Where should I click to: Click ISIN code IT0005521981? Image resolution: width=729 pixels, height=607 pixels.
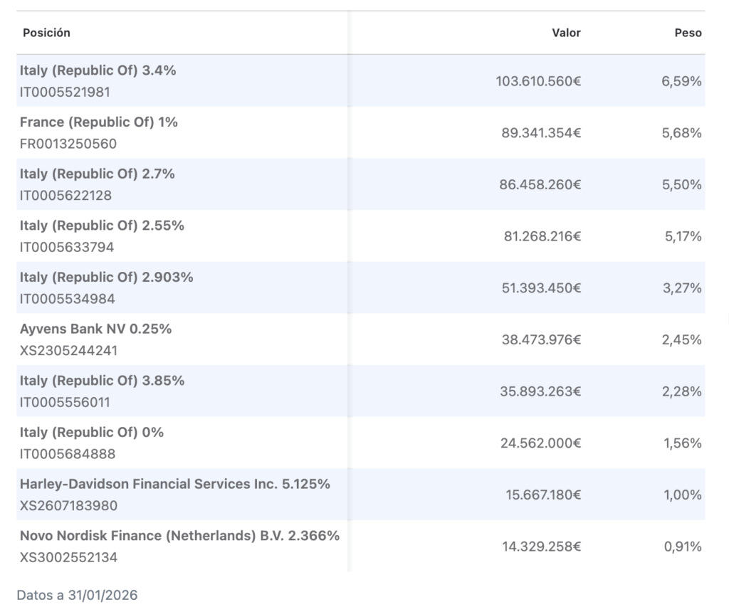click(65, 92)
